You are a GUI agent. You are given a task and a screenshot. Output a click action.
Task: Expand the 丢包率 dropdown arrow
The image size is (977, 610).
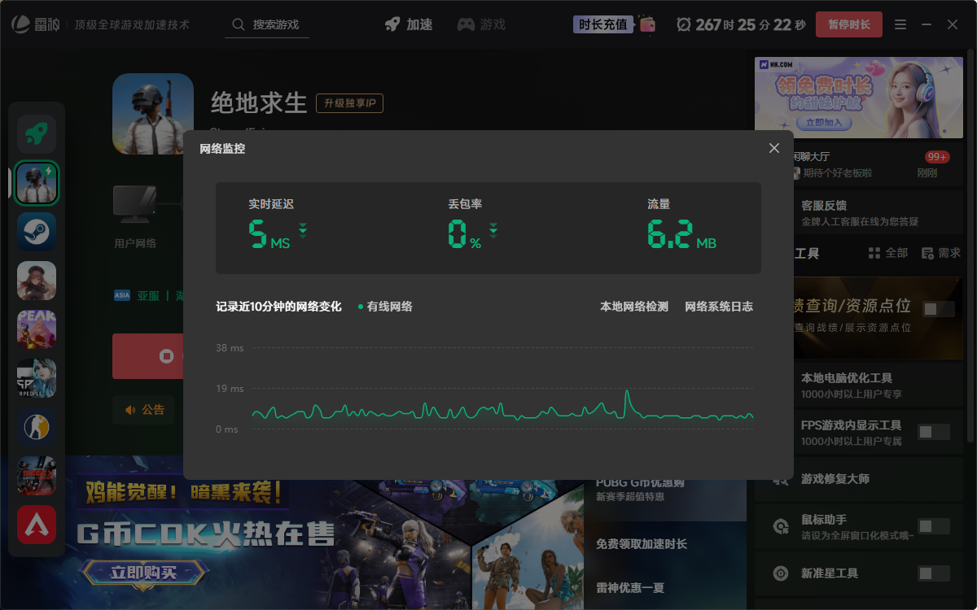[x=493, y=232]
